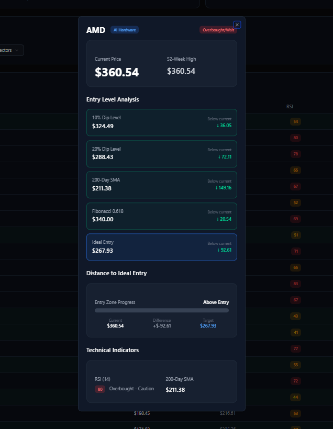Select the 10% Dip Level card
Image resolution: width=333 pixels, height=429 pixels.
point(162,122)
